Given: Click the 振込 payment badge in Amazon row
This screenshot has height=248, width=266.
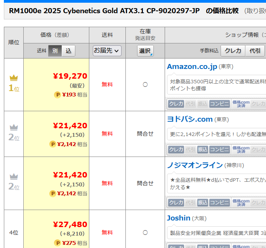Looking at the screenshot, I should pos(203,104).
